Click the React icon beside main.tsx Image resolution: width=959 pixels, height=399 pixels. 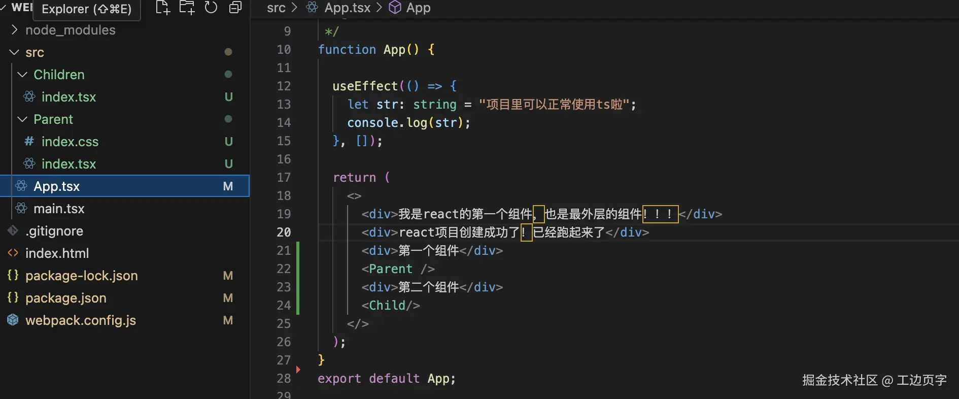click(x=21, y=209)
